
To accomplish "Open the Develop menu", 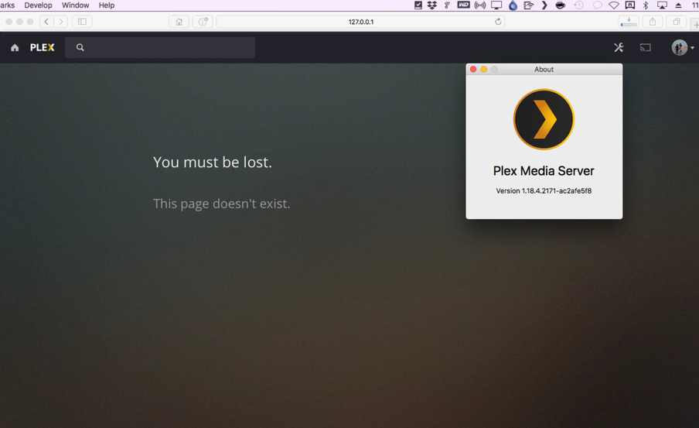I will point(39,5).
